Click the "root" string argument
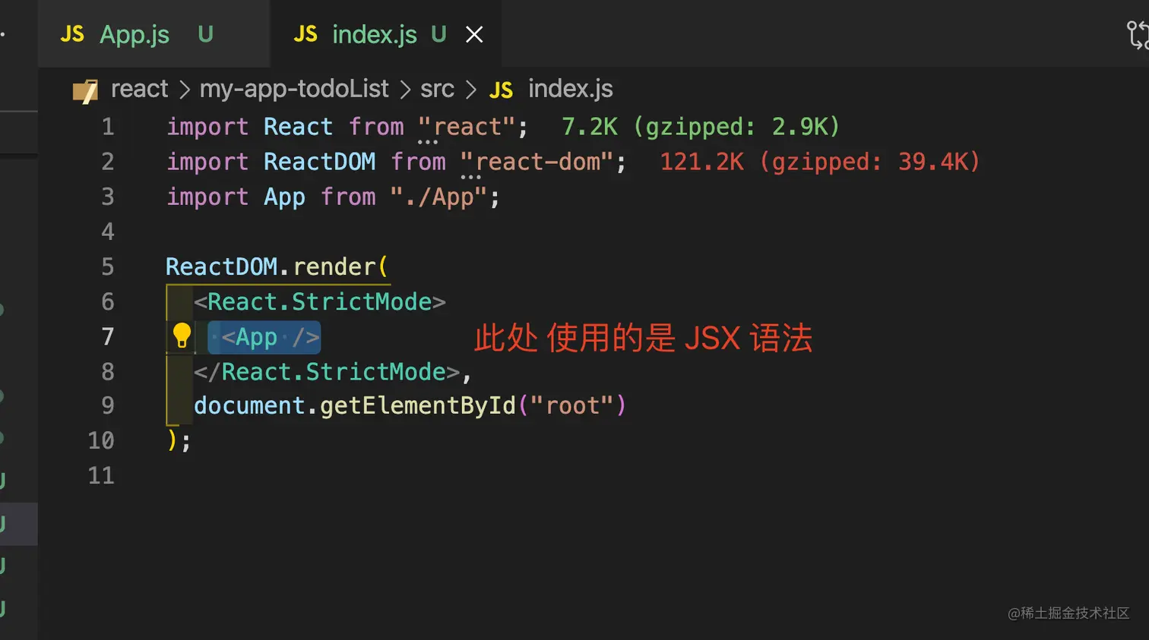 [x=571, y=406]
